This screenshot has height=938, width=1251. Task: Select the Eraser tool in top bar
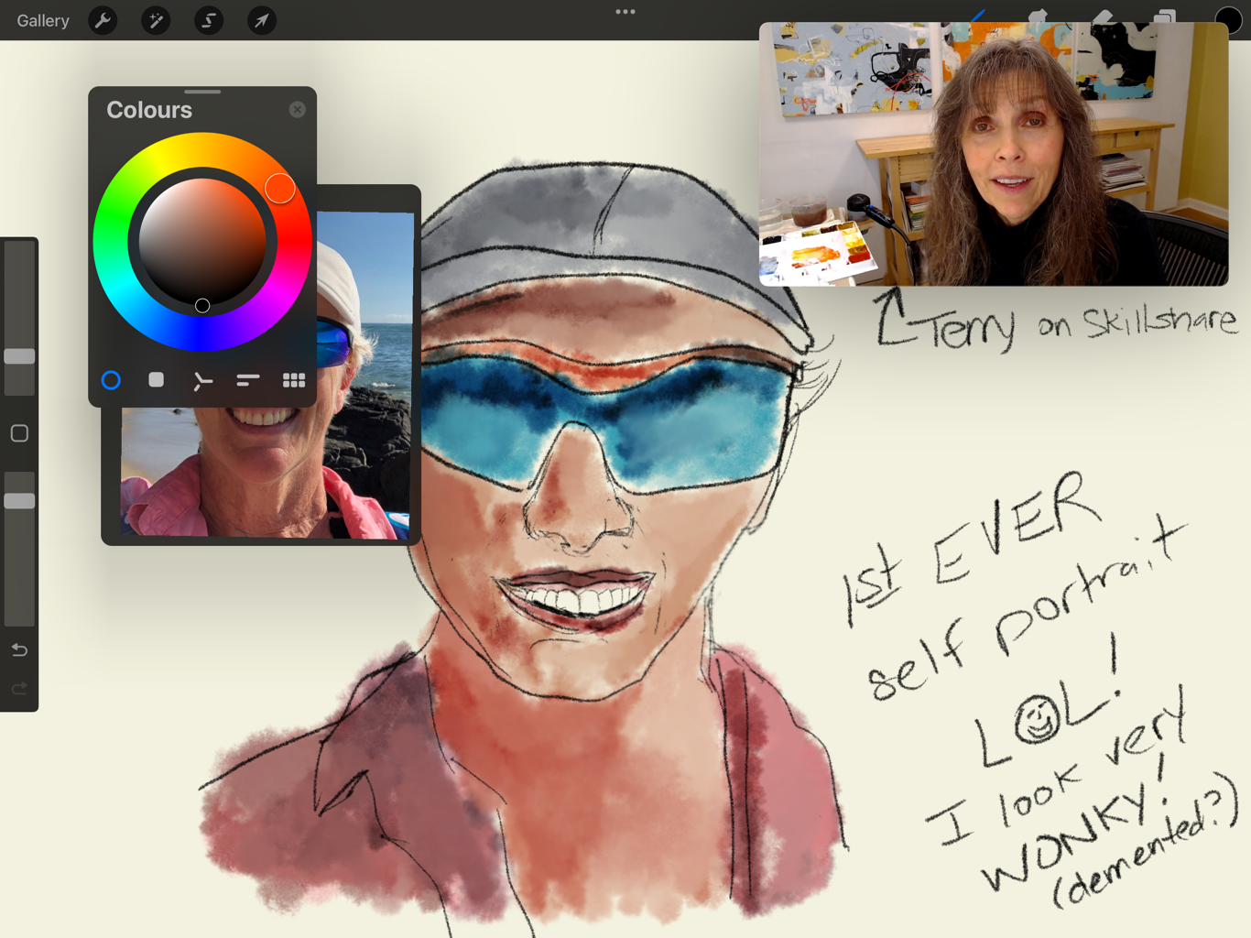[x=1103, y=16]
